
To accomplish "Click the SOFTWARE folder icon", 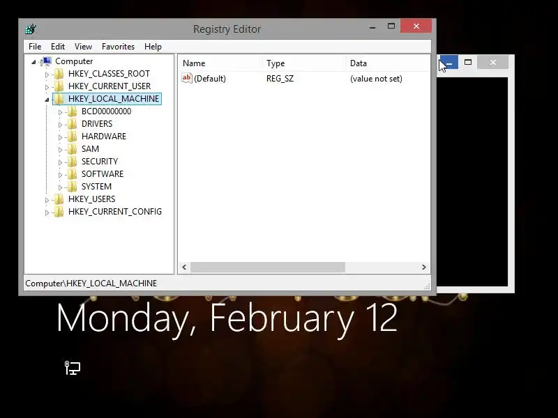I will pos(73,174).
